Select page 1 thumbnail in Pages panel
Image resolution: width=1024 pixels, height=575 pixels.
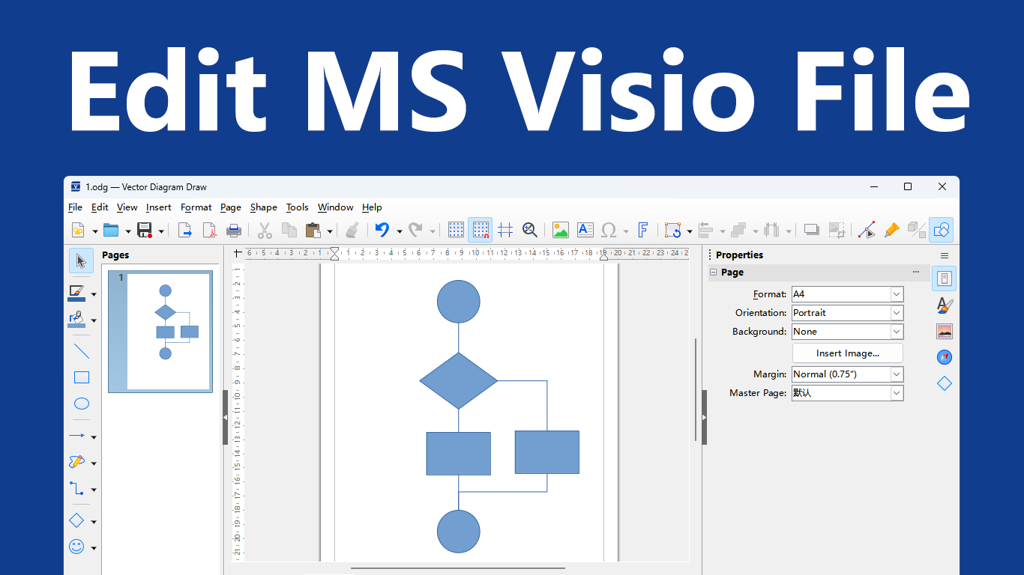(160, 332)
